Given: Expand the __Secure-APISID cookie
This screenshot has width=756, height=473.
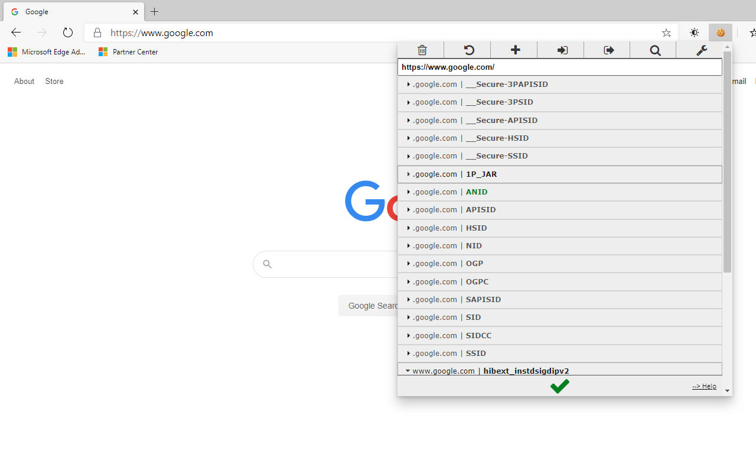Looking at the screenshot, I should coord(560,120).
